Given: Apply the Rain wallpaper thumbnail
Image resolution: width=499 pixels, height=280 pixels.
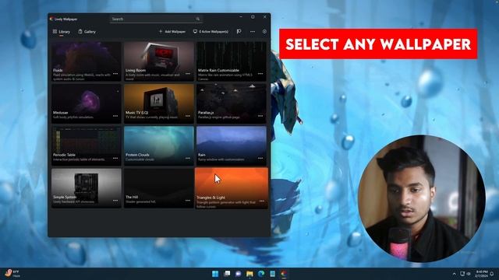Looking at the screenshot, I should 232,145.
